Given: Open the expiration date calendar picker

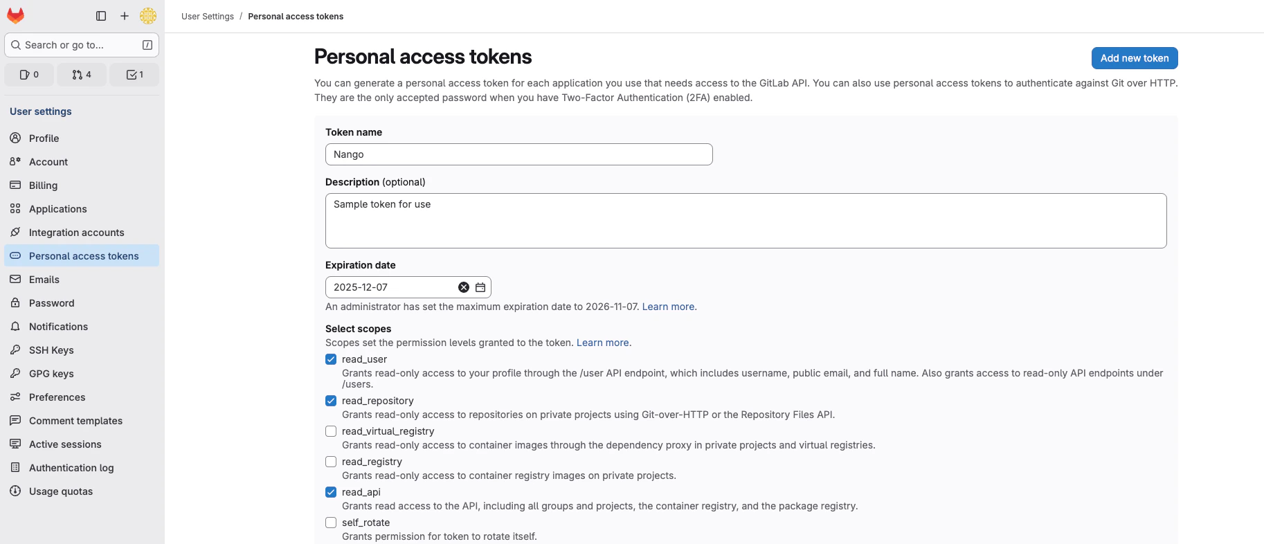Looking at the screenshot, I should coord(480,287).
